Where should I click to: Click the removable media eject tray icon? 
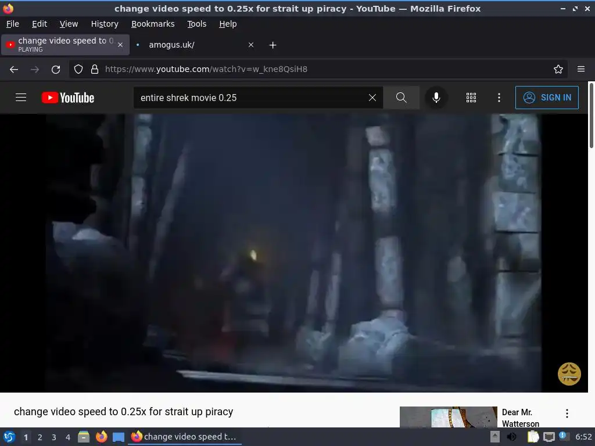[495, 437]
